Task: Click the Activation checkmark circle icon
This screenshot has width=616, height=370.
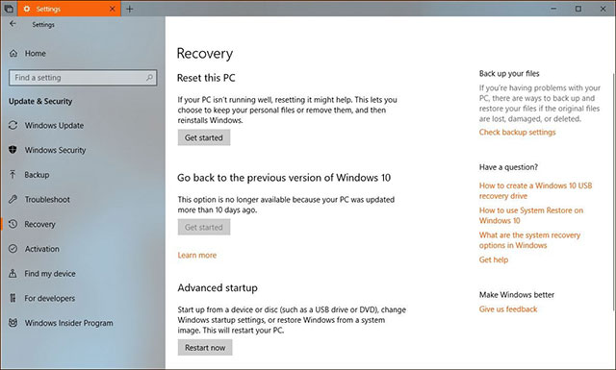Action: (13, 249)
